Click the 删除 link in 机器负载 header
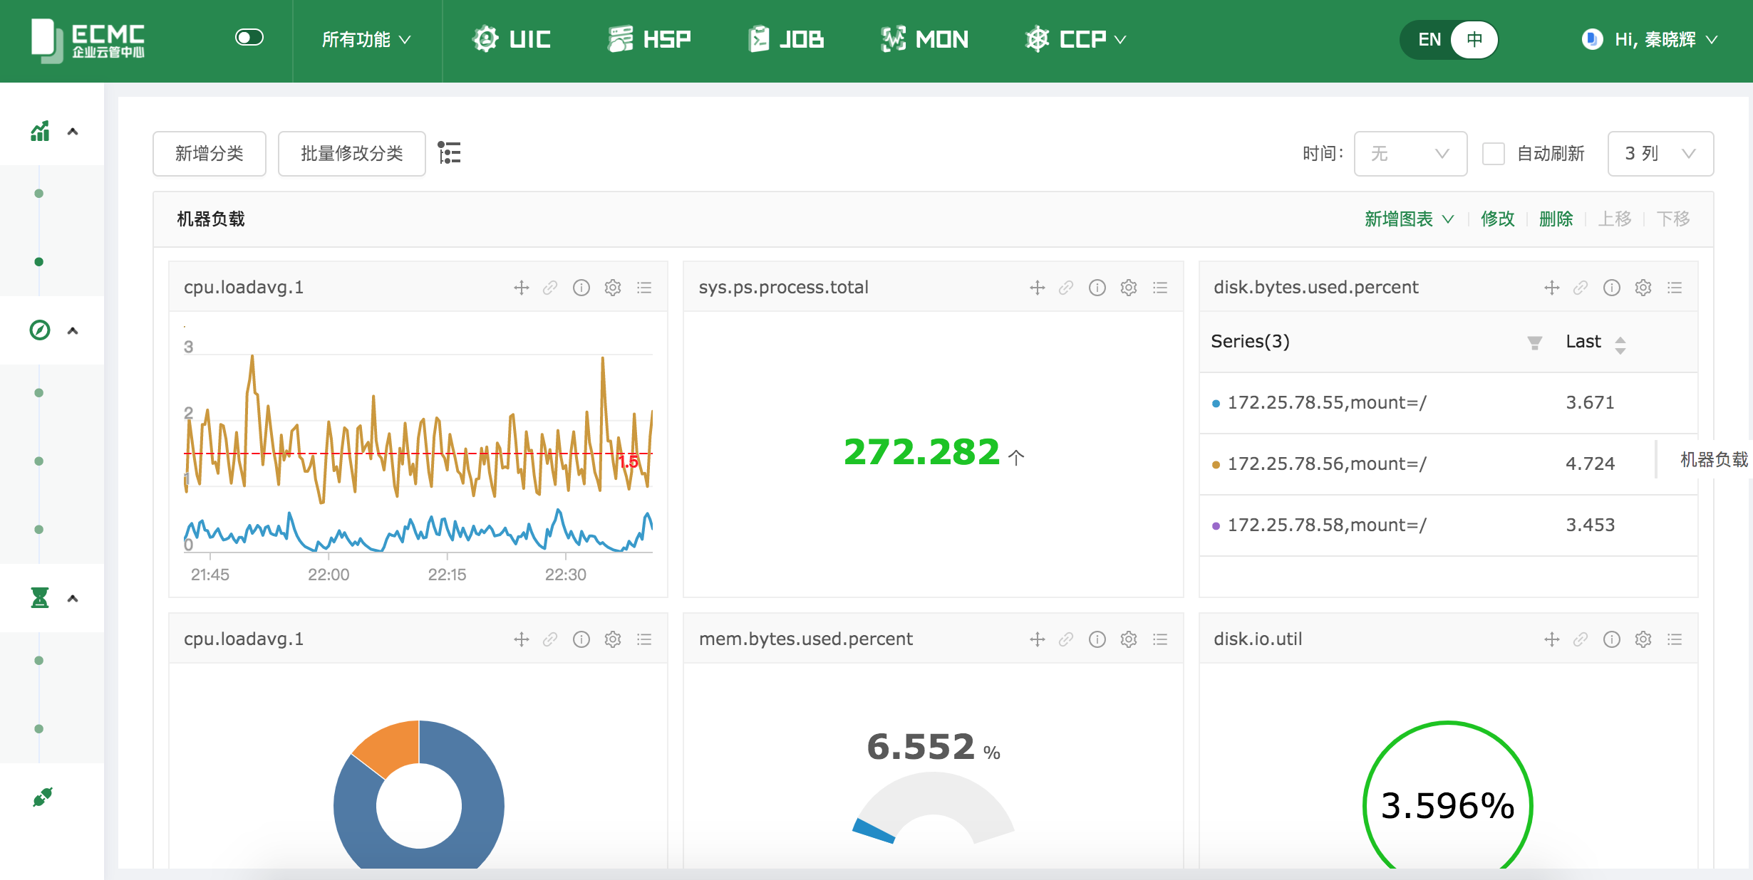Image resolution: width=1753 pixels, height=880 pixels. 1555,219
